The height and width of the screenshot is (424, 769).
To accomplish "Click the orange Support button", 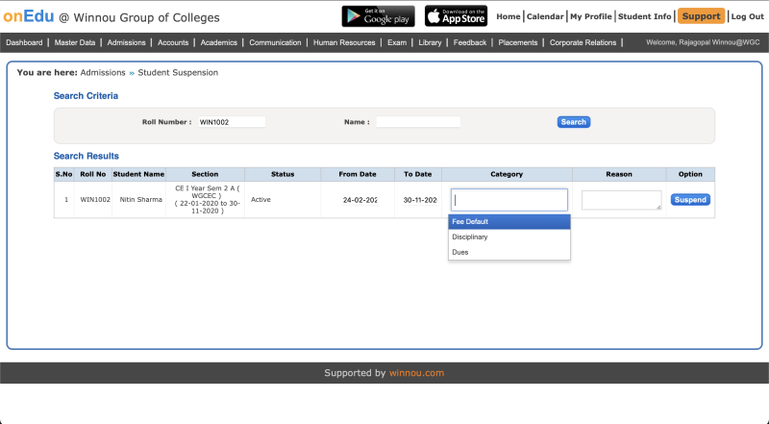I will point(701,16).
